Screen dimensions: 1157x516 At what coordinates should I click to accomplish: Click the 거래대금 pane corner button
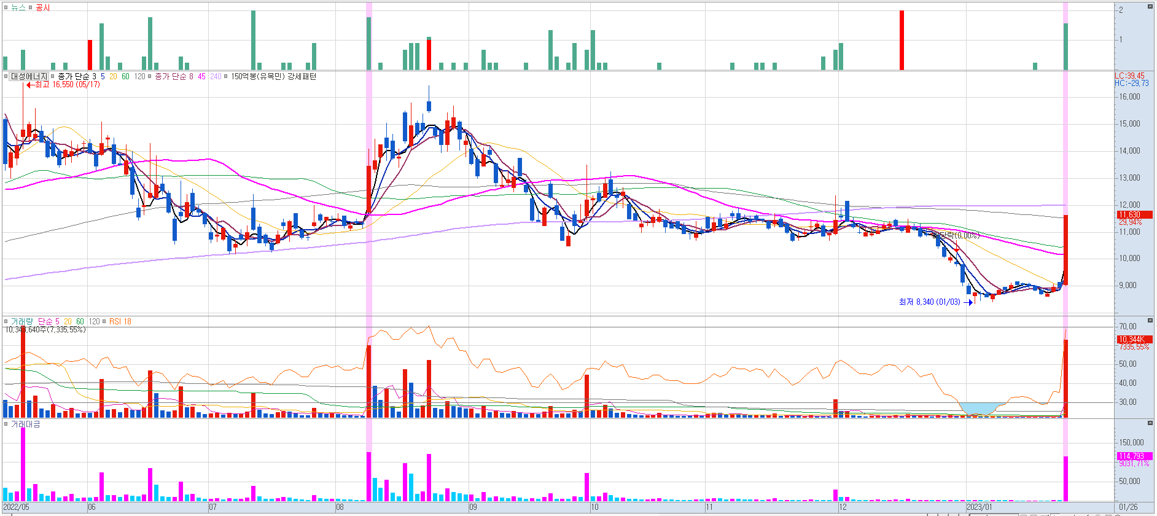pyautogui.click(x=1149, y=423)
